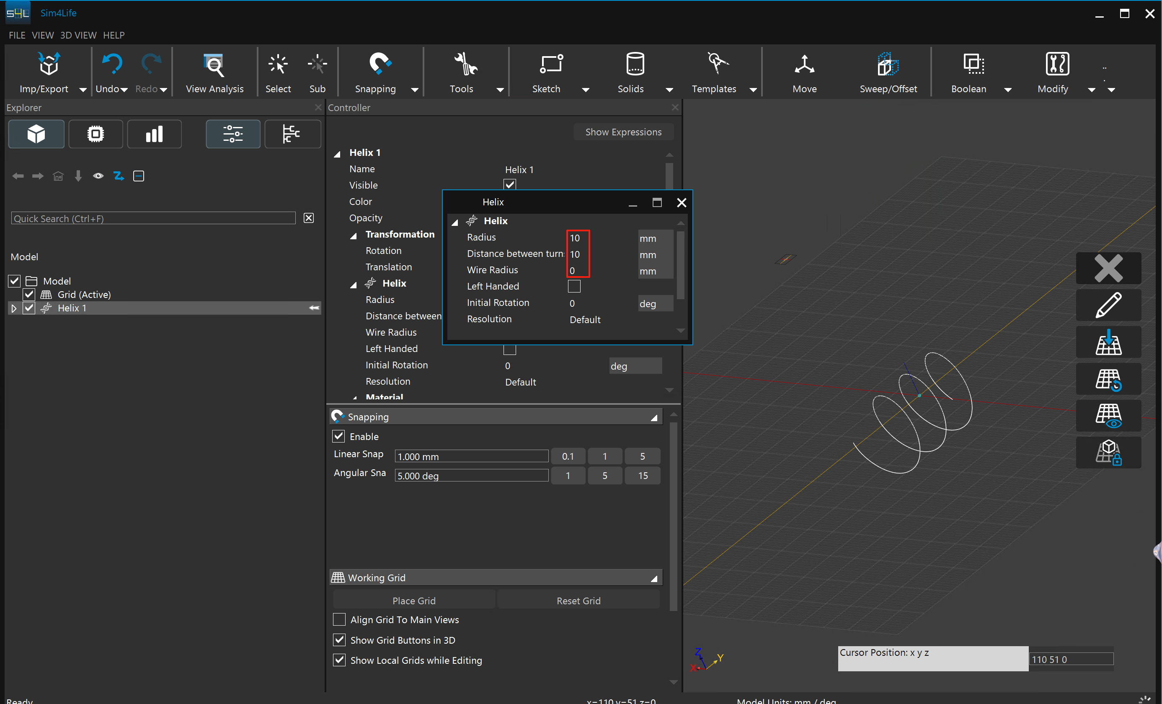Image resolution: width=1162 pixels, height=704 pixels.
Task: Open the Templates dropdown arrow
Action: point(753,90)
